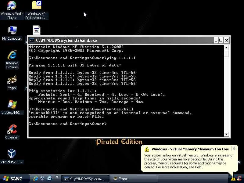244x183 pixels.
Task: Click the 'Microsoft Windows XP [Version 5.1.2600]' line
Action: click(76, 47)
